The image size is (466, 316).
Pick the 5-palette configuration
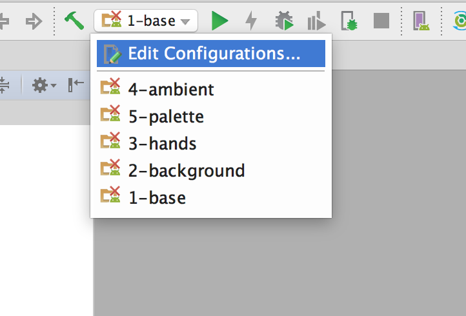coord(165,117)
